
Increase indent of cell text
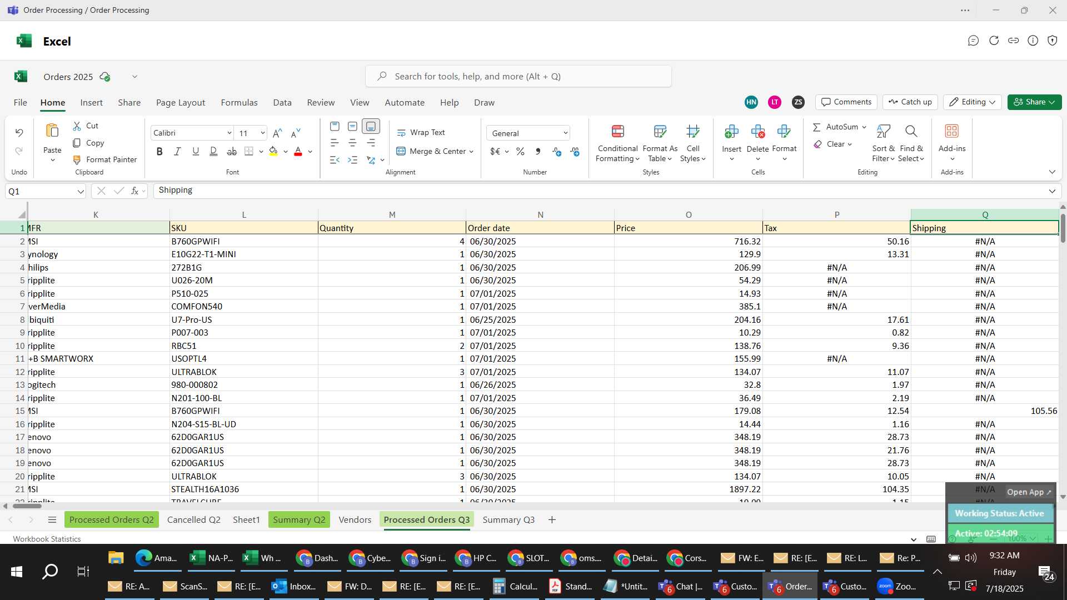(x=352, y=160)
